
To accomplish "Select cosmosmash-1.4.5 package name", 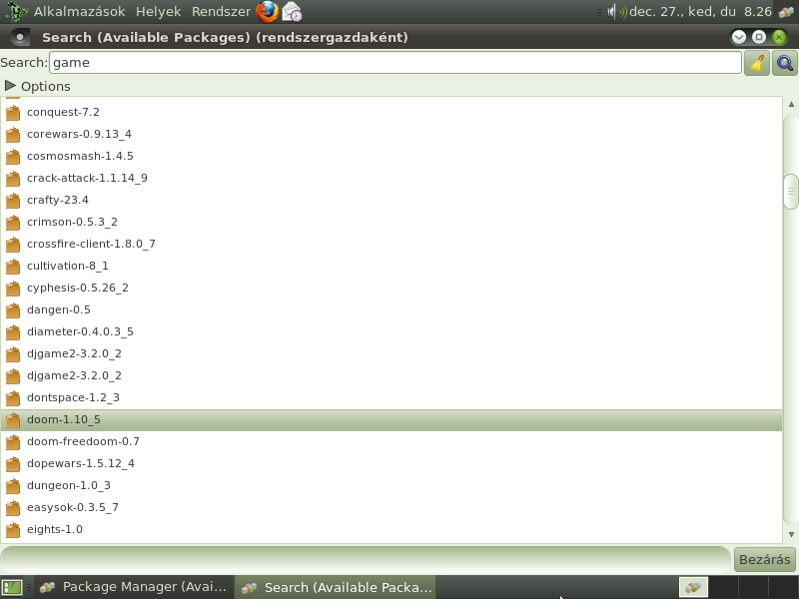I will [80, 156].
